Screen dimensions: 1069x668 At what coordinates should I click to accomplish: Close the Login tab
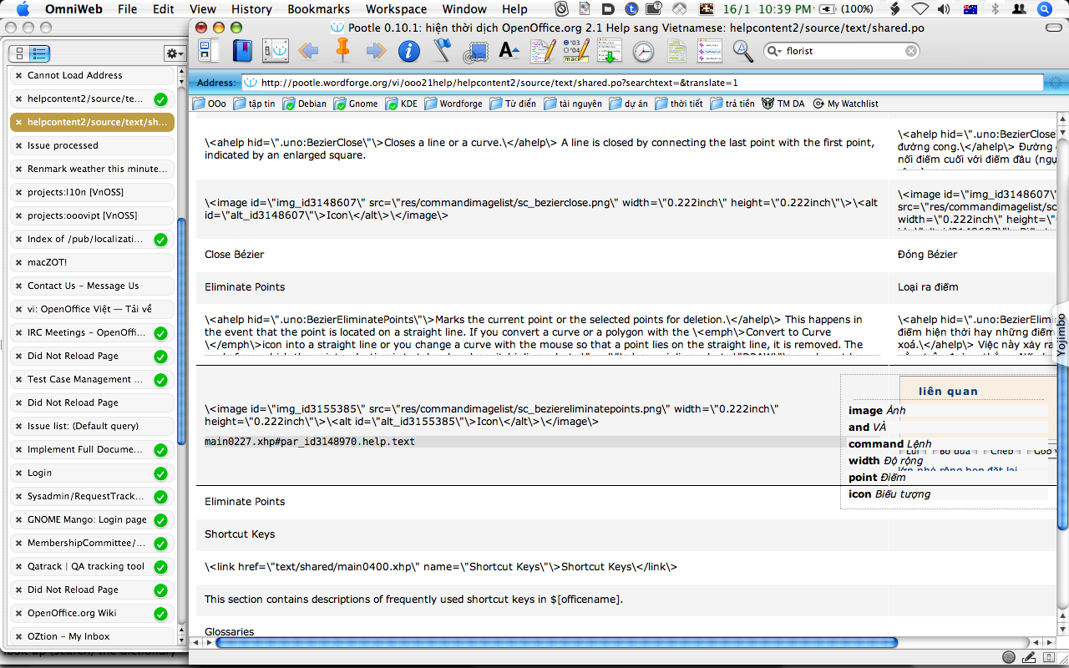(x=19, y=473)
